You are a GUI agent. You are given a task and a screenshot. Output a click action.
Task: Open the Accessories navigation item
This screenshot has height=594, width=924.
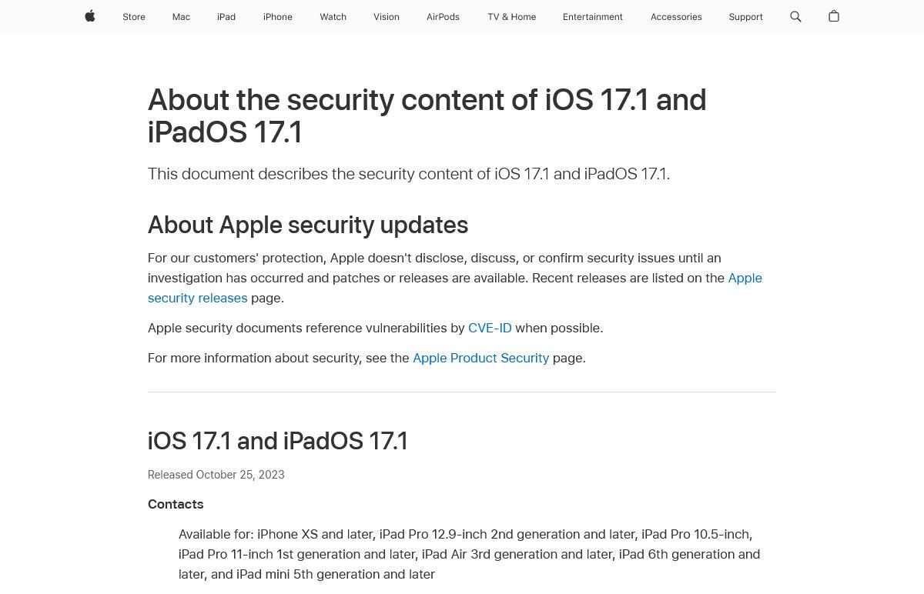(676, 17)
